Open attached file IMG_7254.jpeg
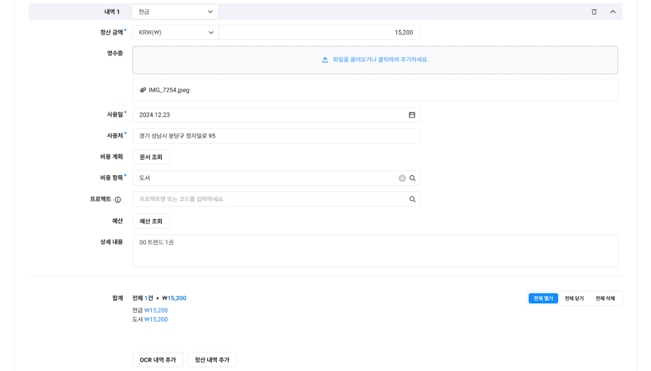Viewport: 651px width, 371px height. 169,90
